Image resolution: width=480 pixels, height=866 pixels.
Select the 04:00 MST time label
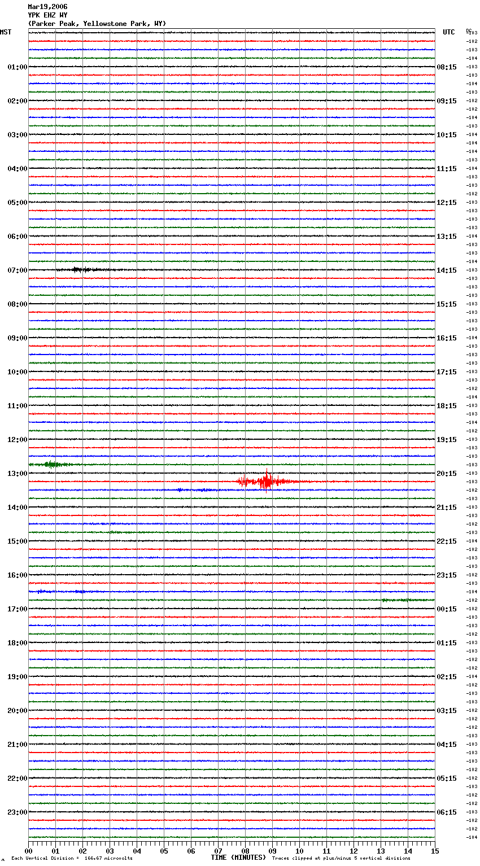point(18,169)
